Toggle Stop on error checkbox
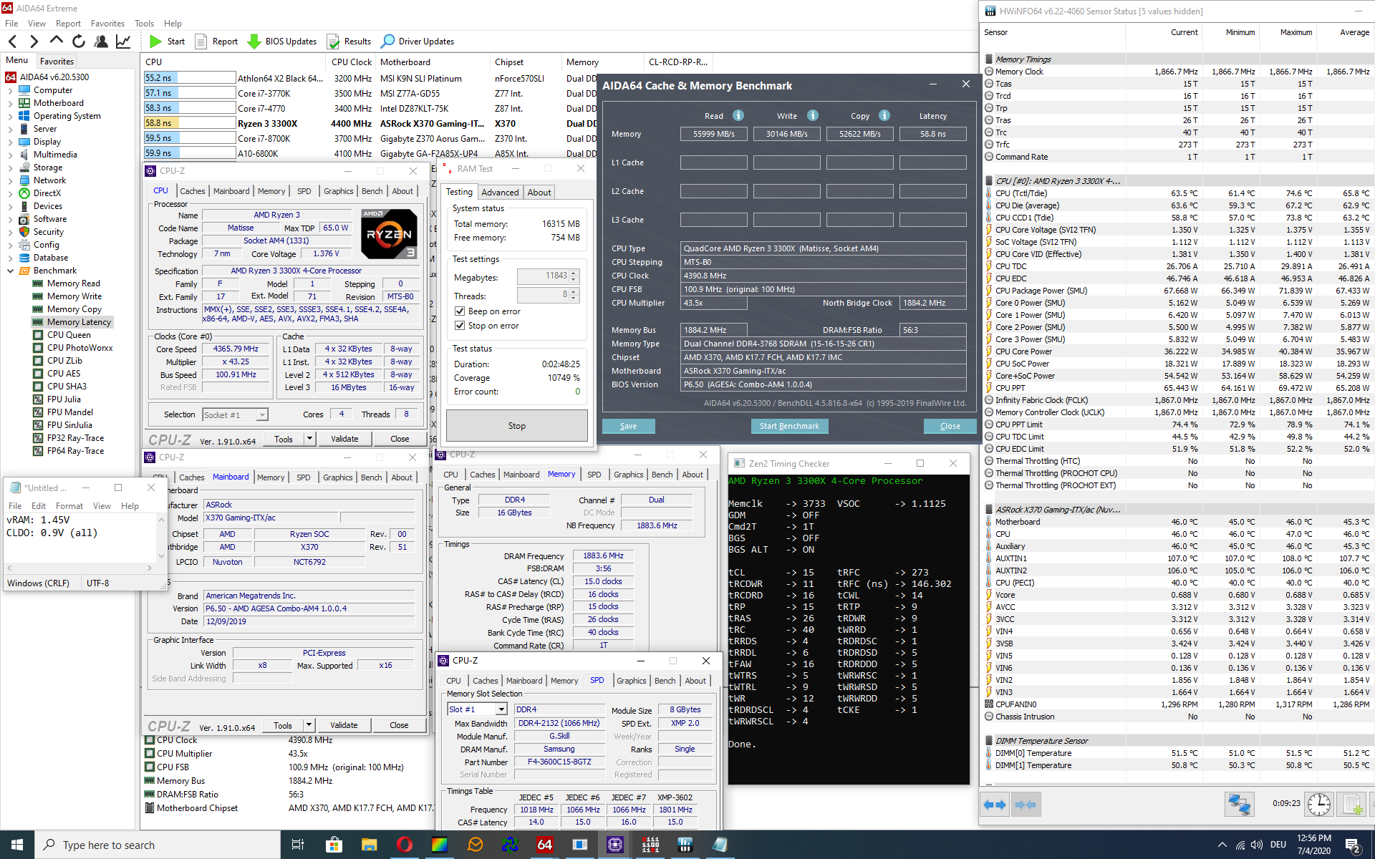1375x859 pixels. [x=460, y=326]
